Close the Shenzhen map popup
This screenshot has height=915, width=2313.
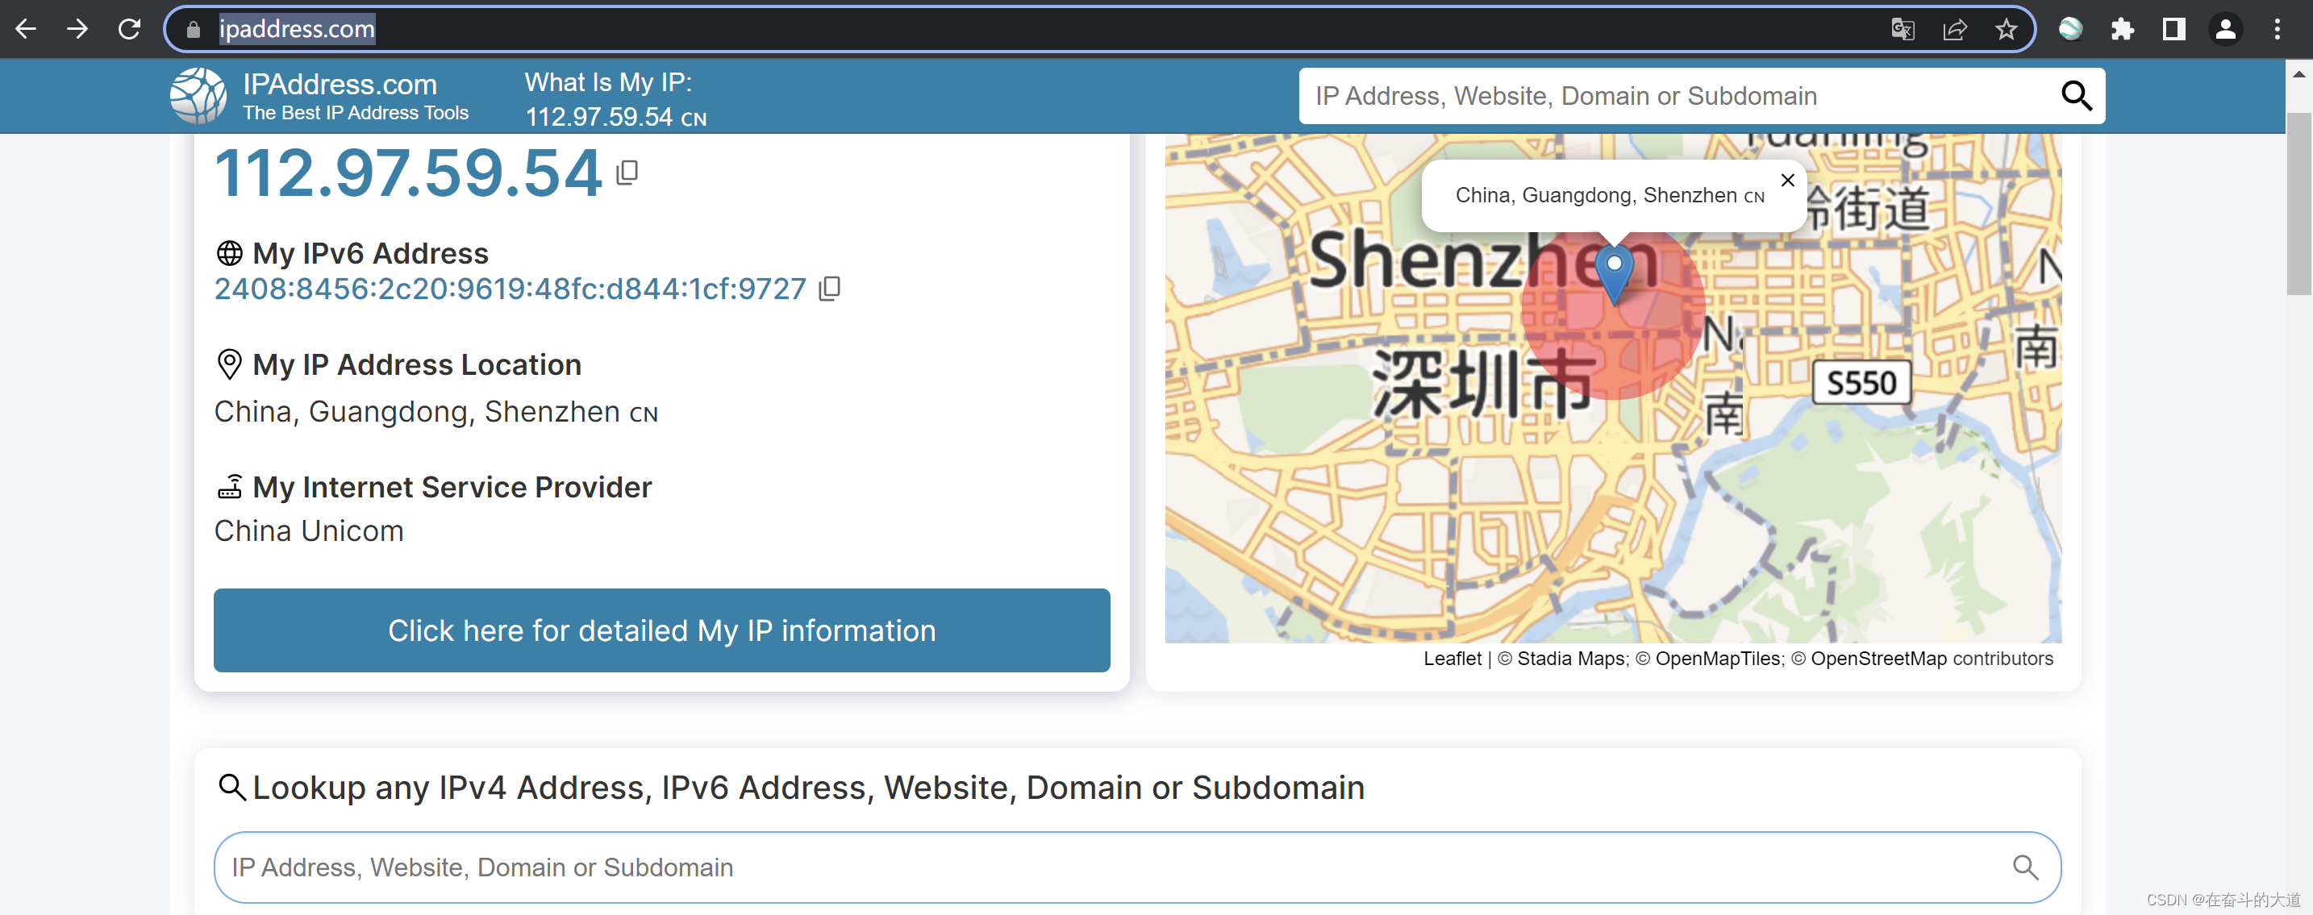(1787, 181)
